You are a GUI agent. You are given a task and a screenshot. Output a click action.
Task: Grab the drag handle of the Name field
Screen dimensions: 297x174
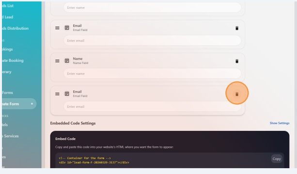(x=57, y=61)
